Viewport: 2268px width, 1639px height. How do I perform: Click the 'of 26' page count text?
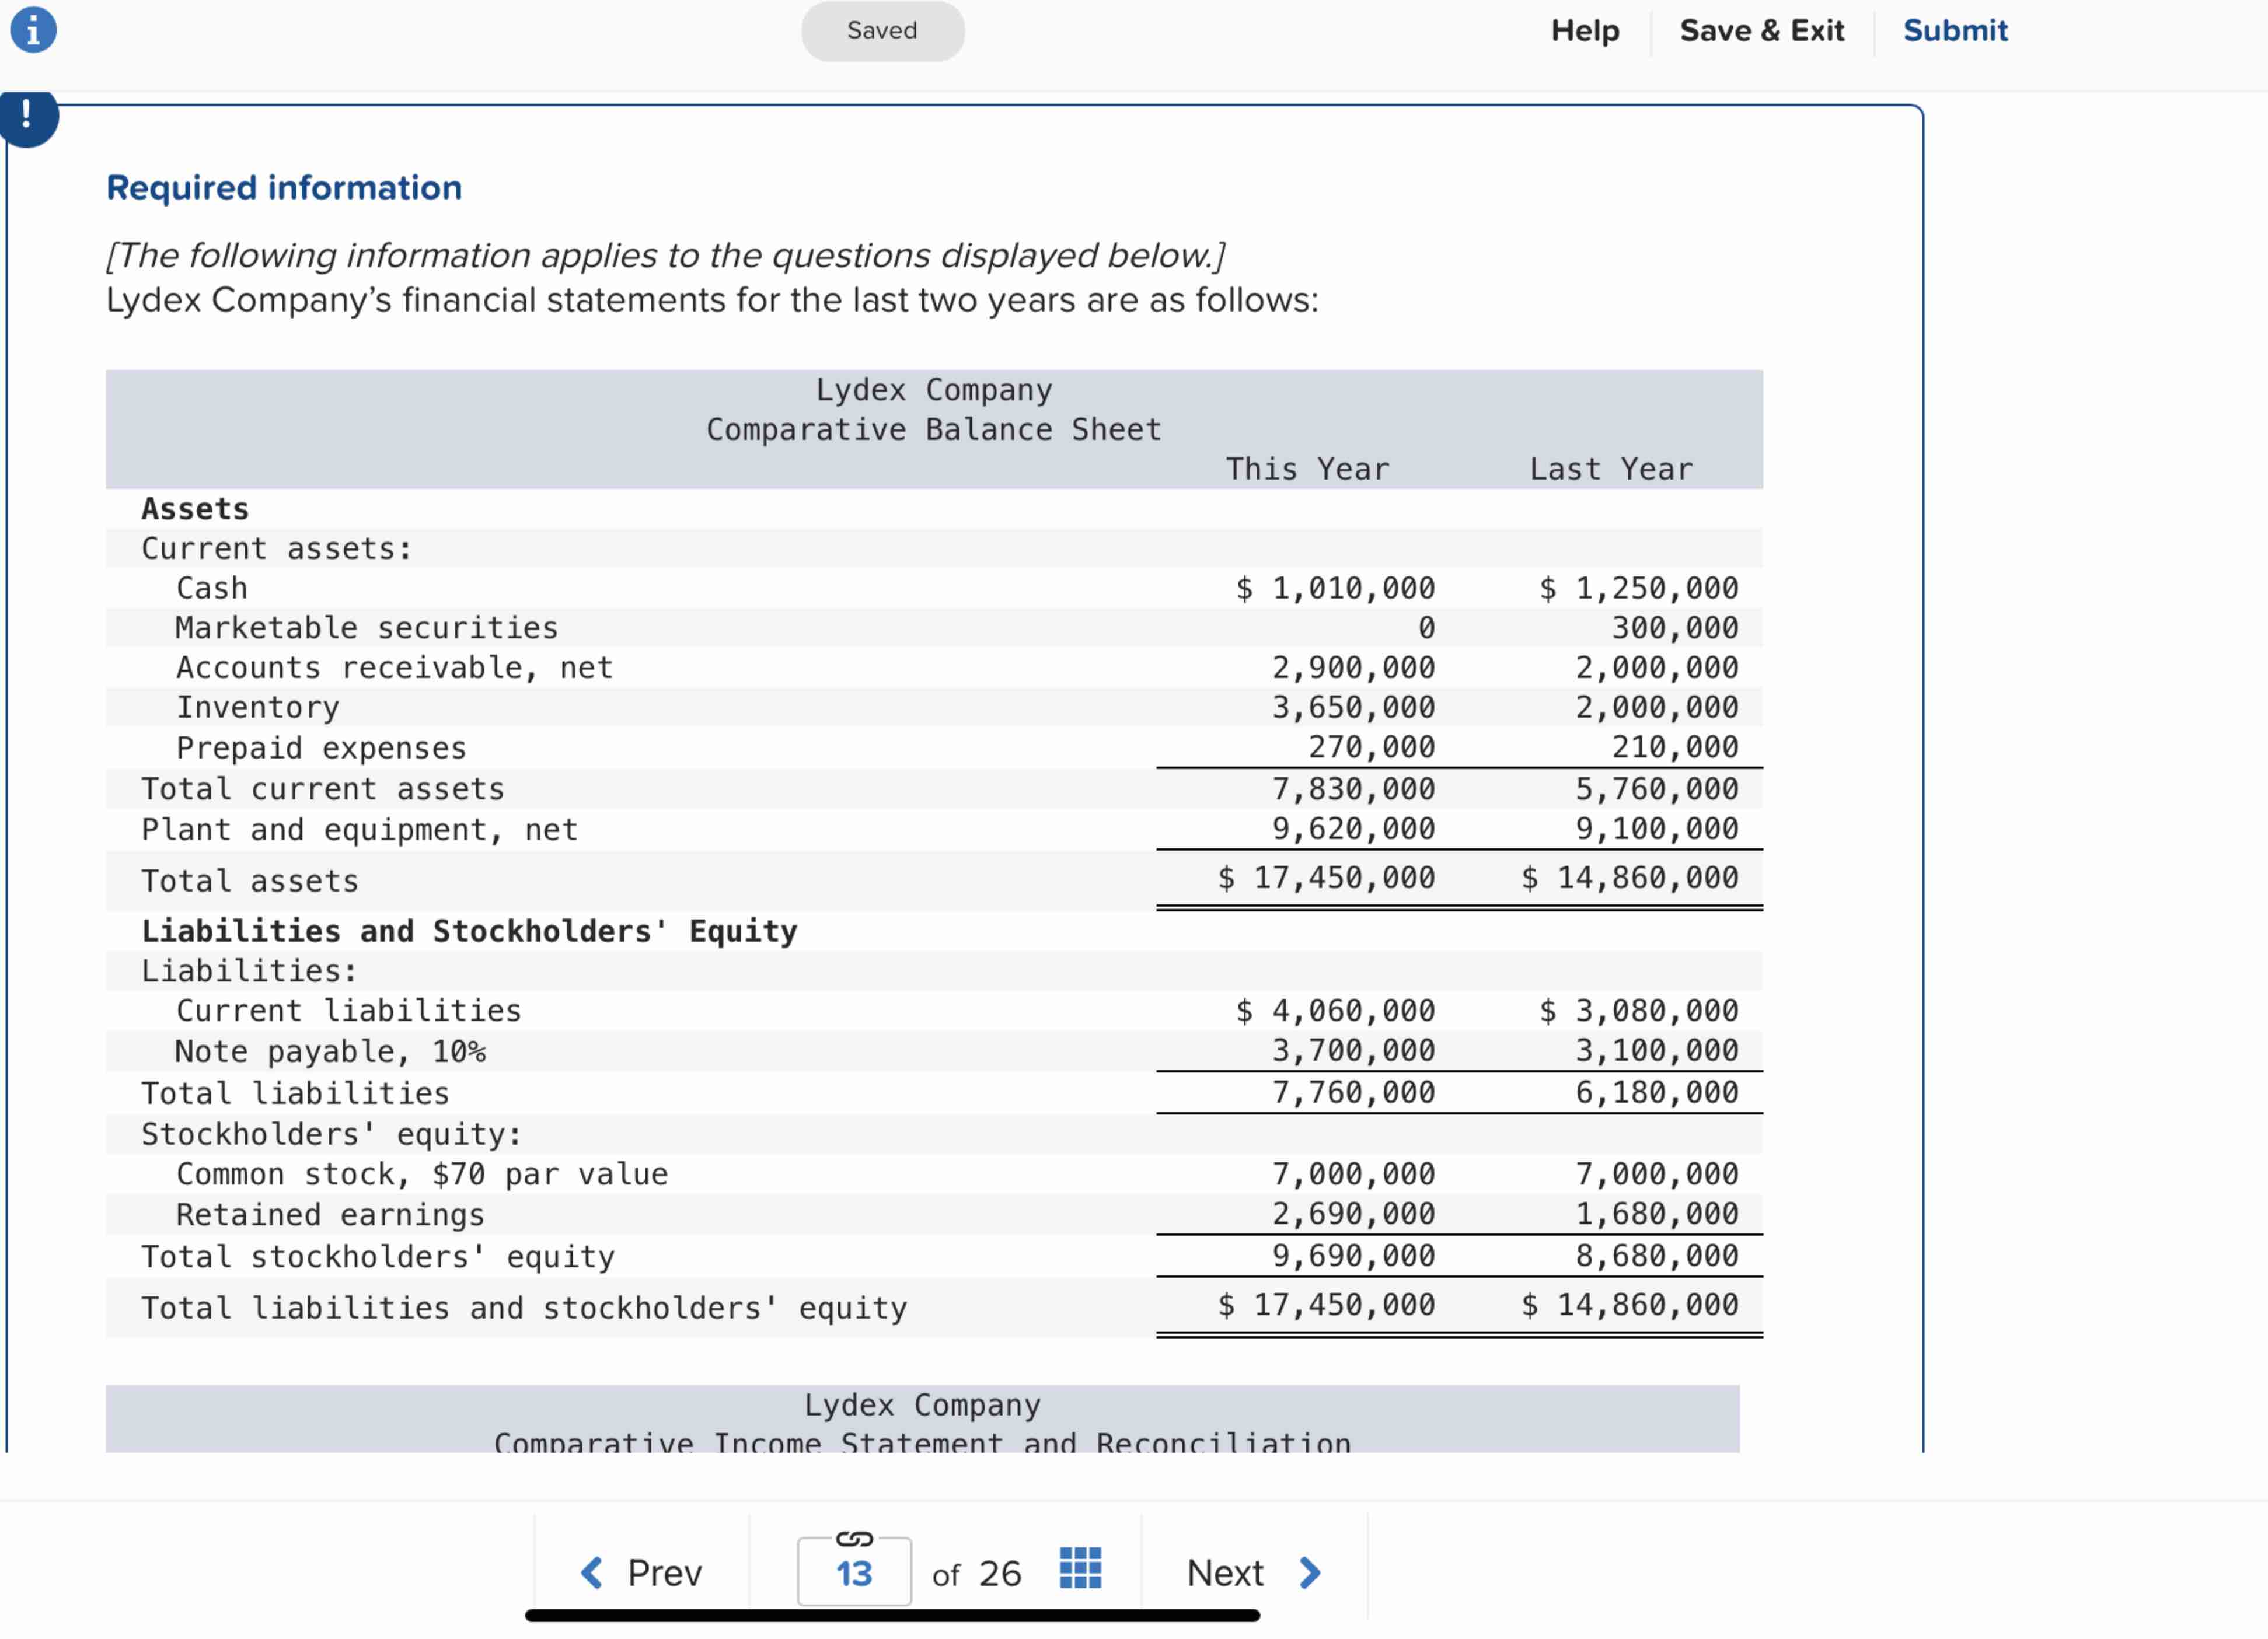click(x=976, y=1574)
